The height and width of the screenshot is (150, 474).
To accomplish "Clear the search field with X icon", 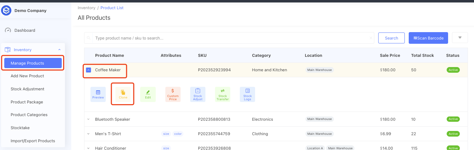I will [x=371, y=38].
